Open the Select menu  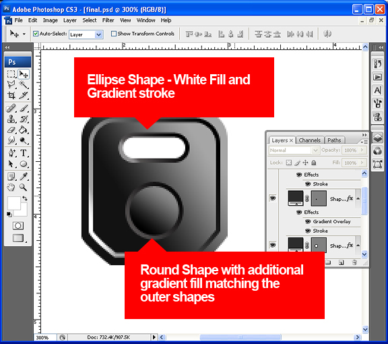(90, 20)
